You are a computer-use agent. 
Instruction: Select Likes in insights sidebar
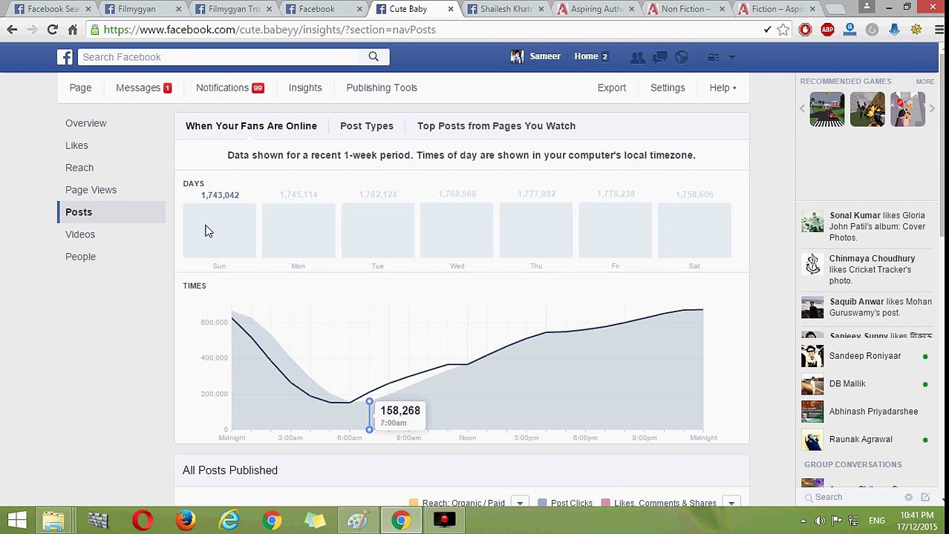click(76, 145)
